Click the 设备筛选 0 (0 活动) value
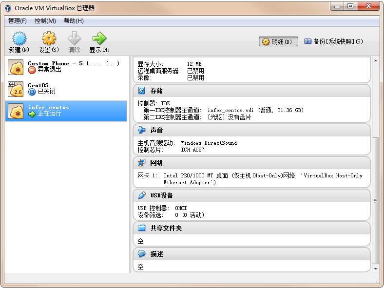 point(190,215)
